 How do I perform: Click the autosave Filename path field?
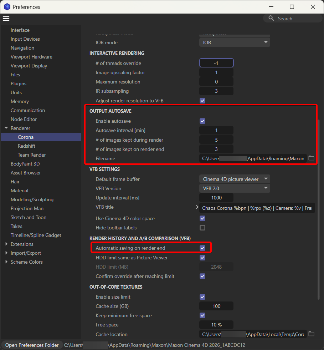point(253,158)
